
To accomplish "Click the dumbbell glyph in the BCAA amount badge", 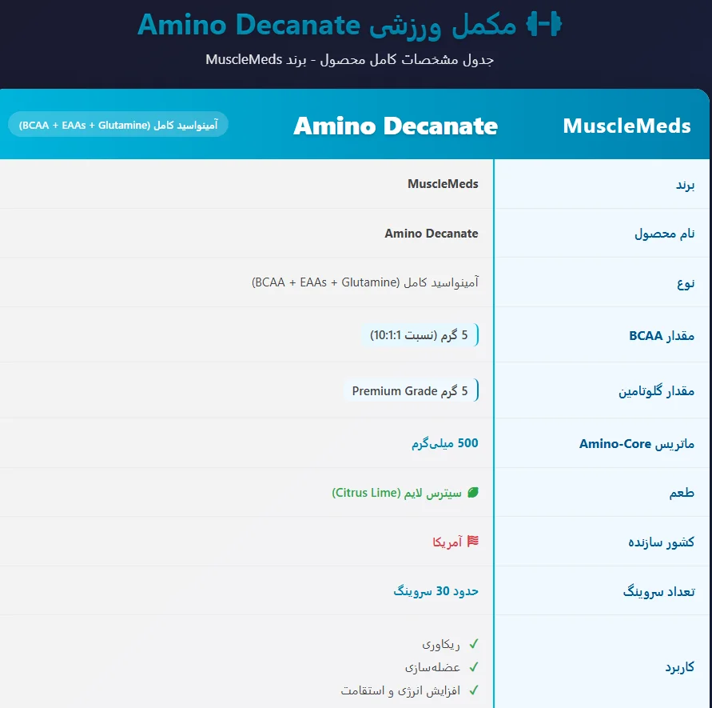I will click(x=477, y=335).
